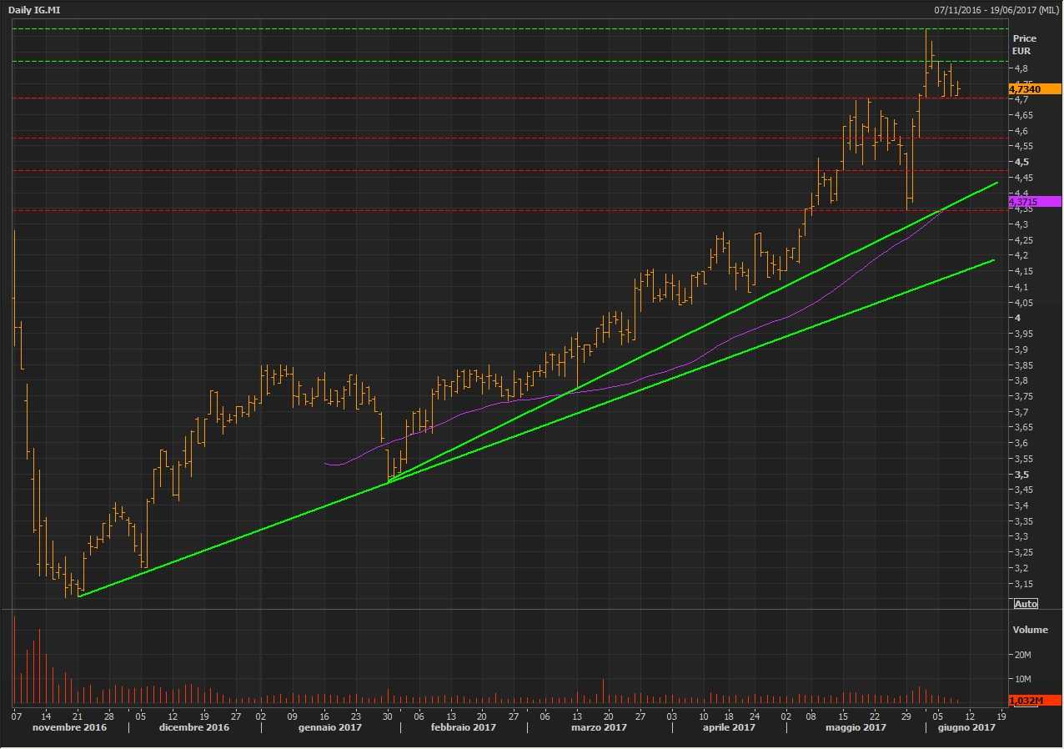Select marzo 2017 on the time axis
Image resolution: width=1064 pixels, height=749 pixels.
(599, 728)
